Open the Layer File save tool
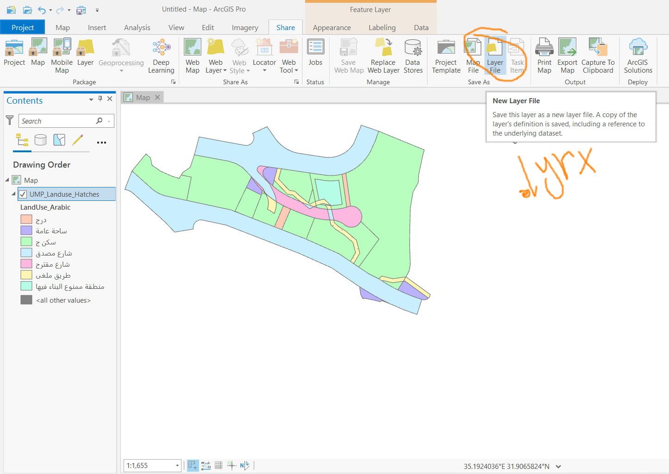This screenshot has width=669, height=474. click(495, 55)
